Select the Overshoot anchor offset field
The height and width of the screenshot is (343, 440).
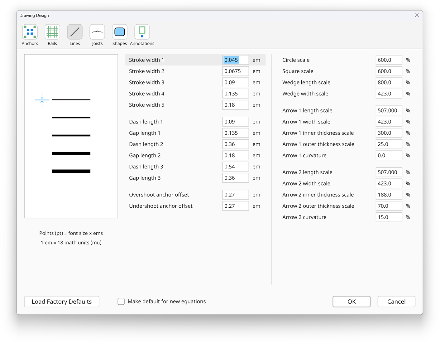pyautogui.click(x=235, y=195)
